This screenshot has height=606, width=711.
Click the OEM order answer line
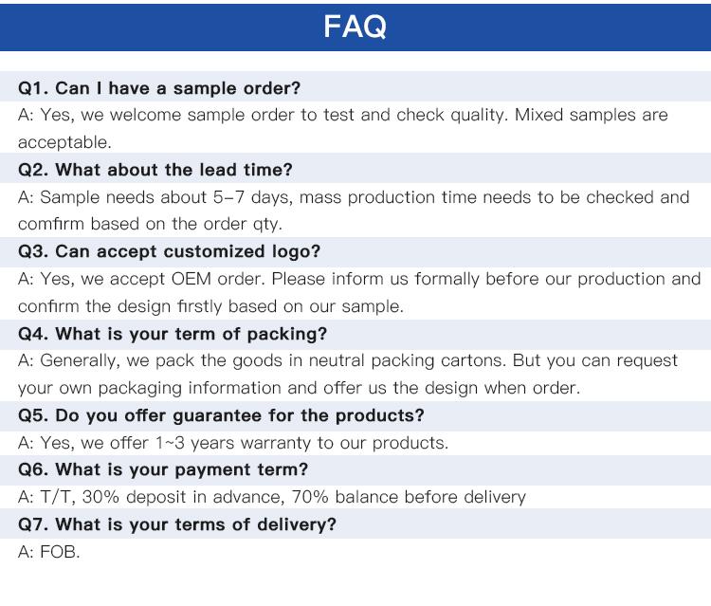(x=359, y=279)
